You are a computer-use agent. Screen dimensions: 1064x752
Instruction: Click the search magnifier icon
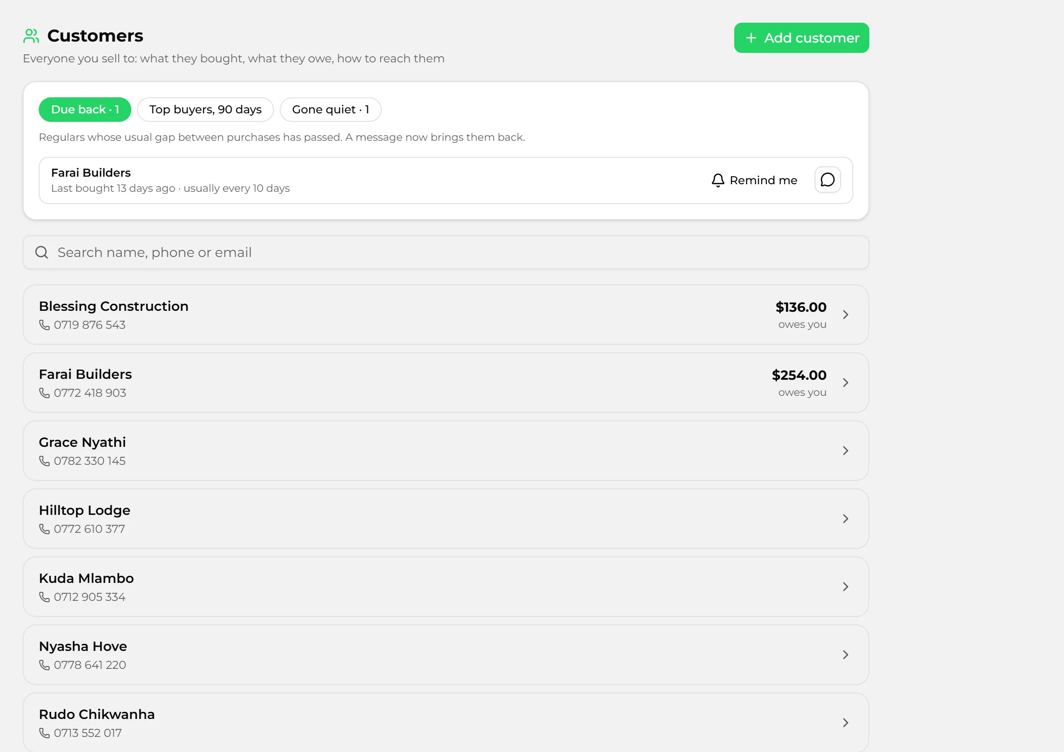(42, 252)
